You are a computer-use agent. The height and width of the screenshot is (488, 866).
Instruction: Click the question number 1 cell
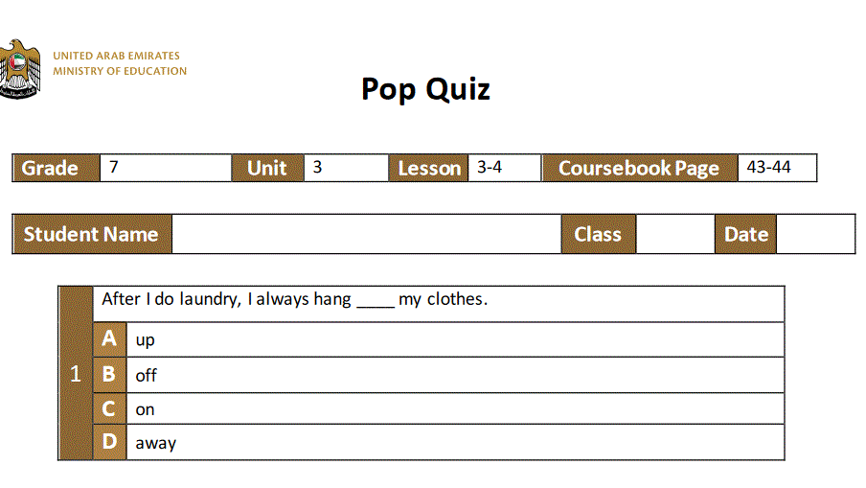tap(76, 374)
